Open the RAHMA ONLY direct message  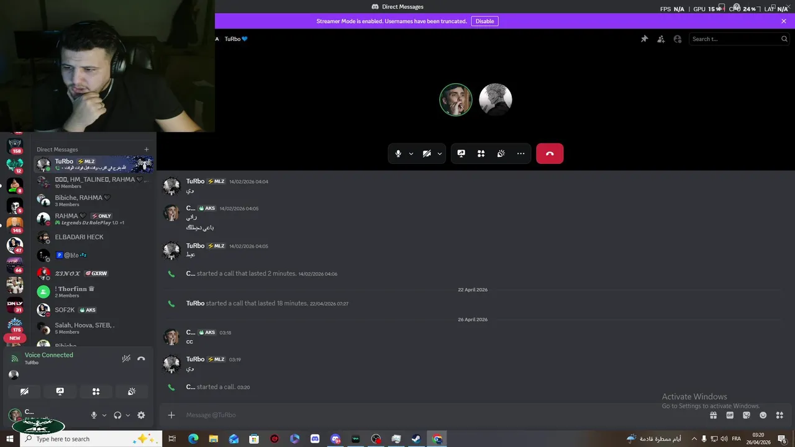(x=94, y=219)
